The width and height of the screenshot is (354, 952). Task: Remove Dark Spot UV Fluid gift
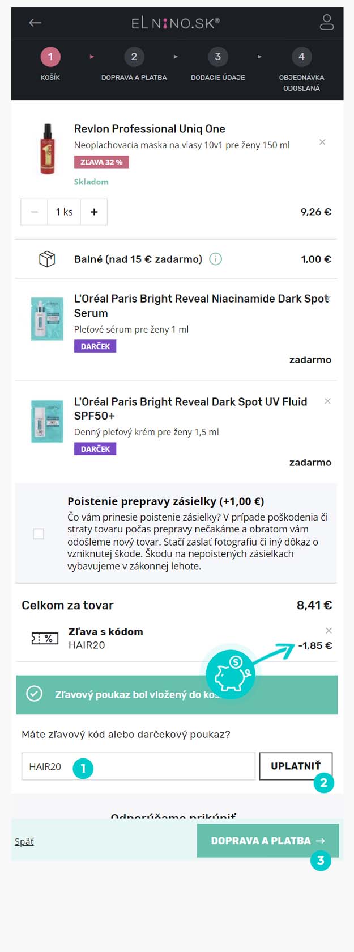click(x=327, y=401)
